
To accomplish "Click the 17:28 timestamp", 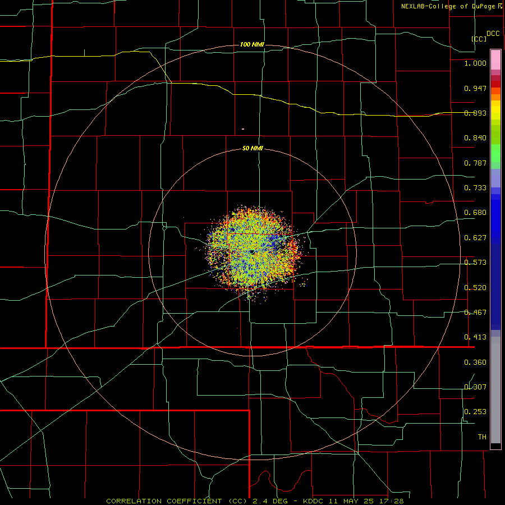I will point(392,501).
